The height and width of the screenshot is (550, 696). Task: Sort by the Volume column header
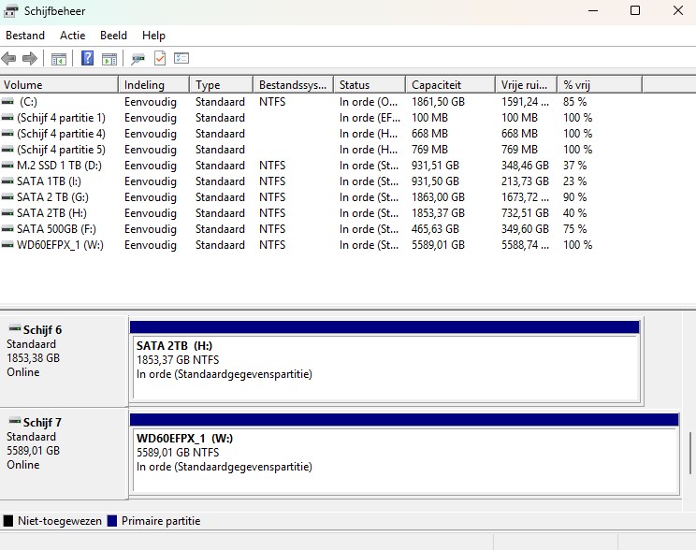point(59,85)
